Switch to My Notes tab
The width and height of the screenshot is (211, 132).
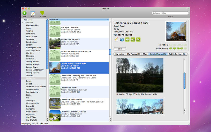120,54
